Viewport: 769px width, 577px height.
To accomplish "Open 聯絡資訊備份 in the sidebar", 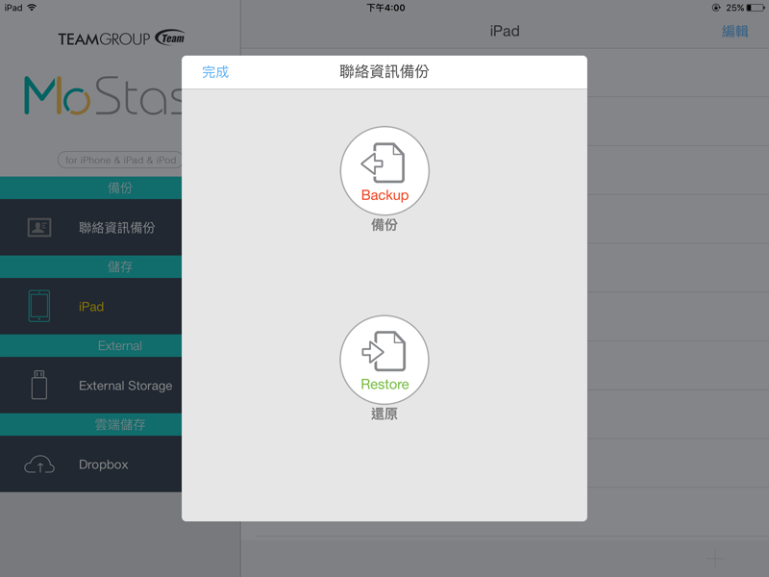I will [90, 227].
